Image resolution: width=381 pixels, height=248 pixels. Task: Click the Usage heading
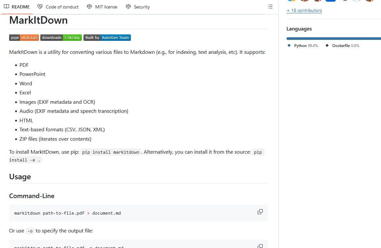click(x=20, y=177)
